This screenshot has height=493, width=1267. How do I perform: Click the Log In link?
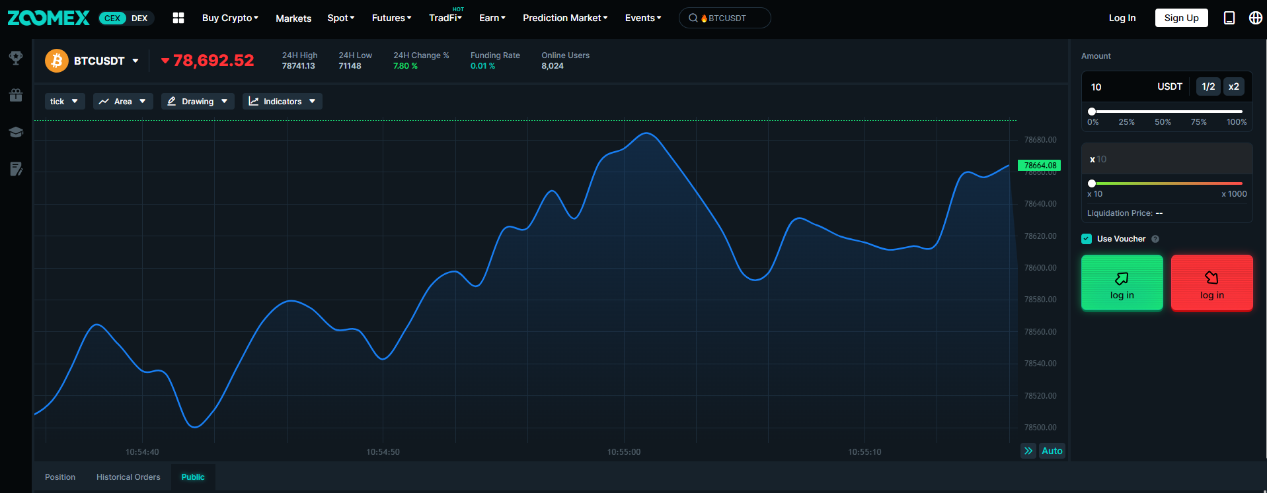1122,18
